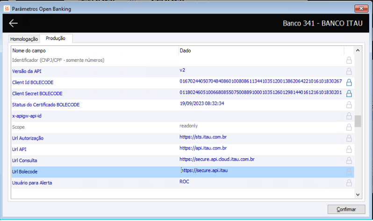The image size is (373, 221).
Task: Toggle lock on Usuário para Alerta row
Action: click(x=349, y=183)
